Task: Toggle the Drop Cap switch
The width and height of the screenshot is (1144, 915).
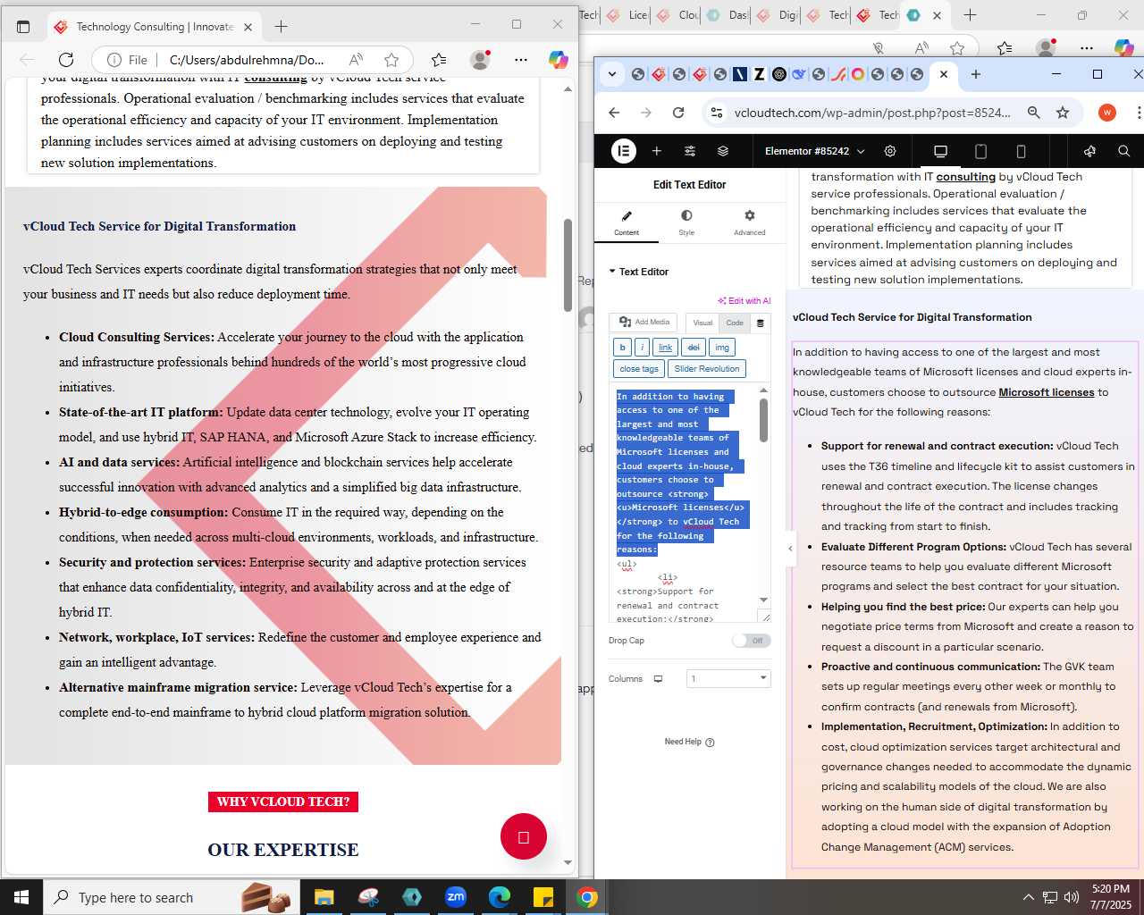Action: 751,641
